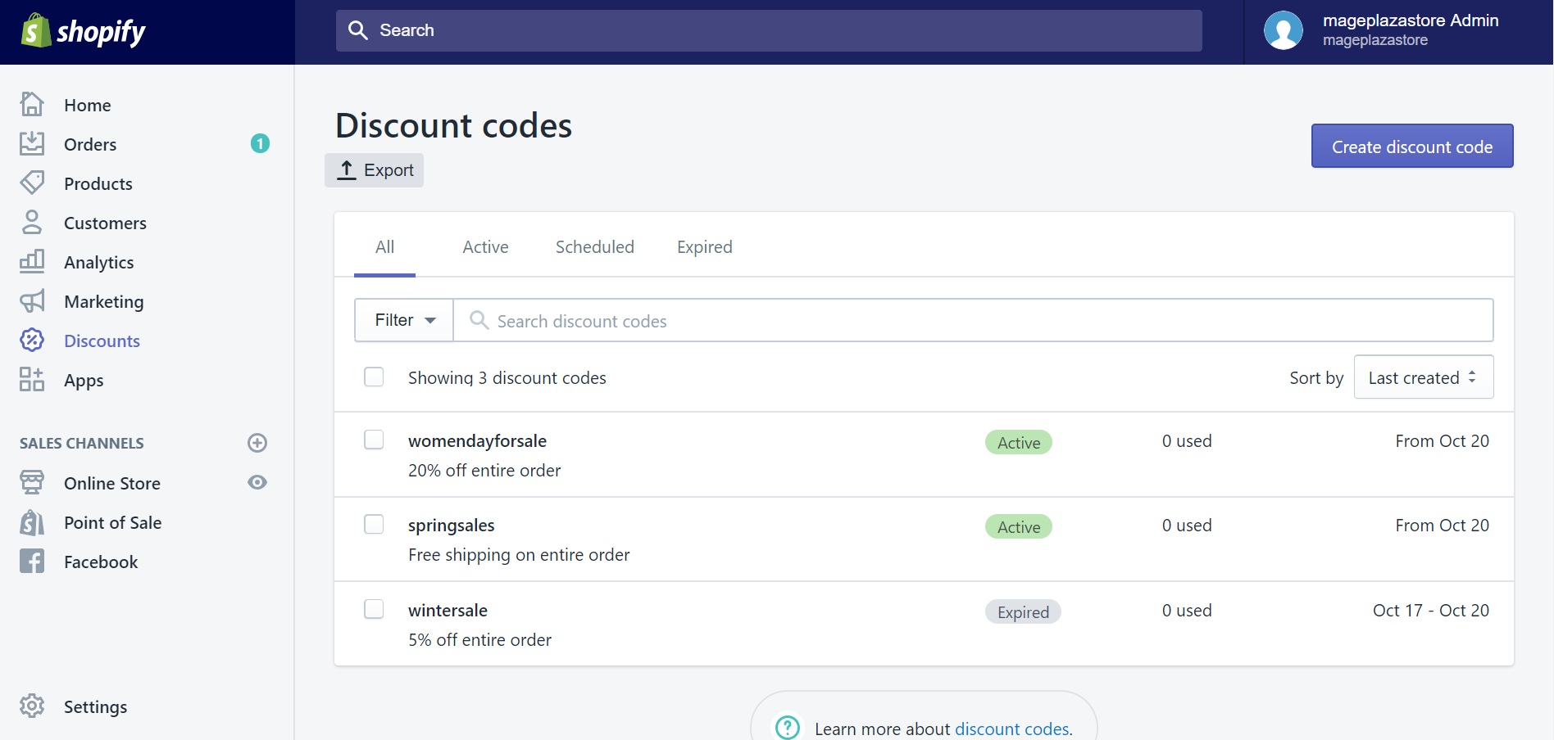This screenshot has height=740, width=1554.
Task: Switch to the Expired tab
Action: click(x=705, y=247)
